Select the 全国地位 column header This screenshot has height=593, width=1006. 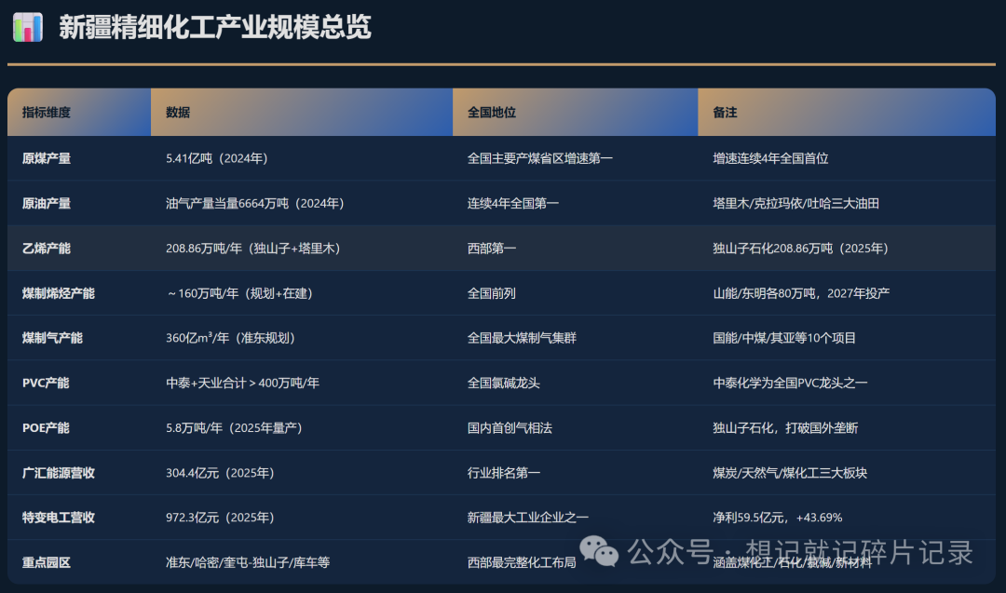(492, 113)
